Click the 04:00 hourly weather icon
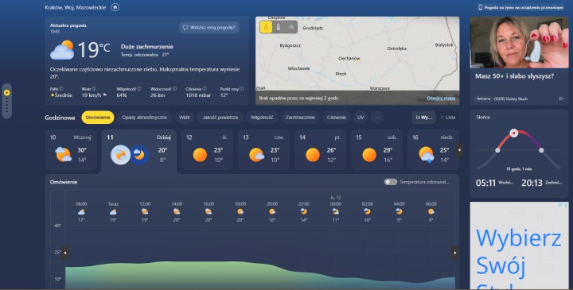 [399, 211]
